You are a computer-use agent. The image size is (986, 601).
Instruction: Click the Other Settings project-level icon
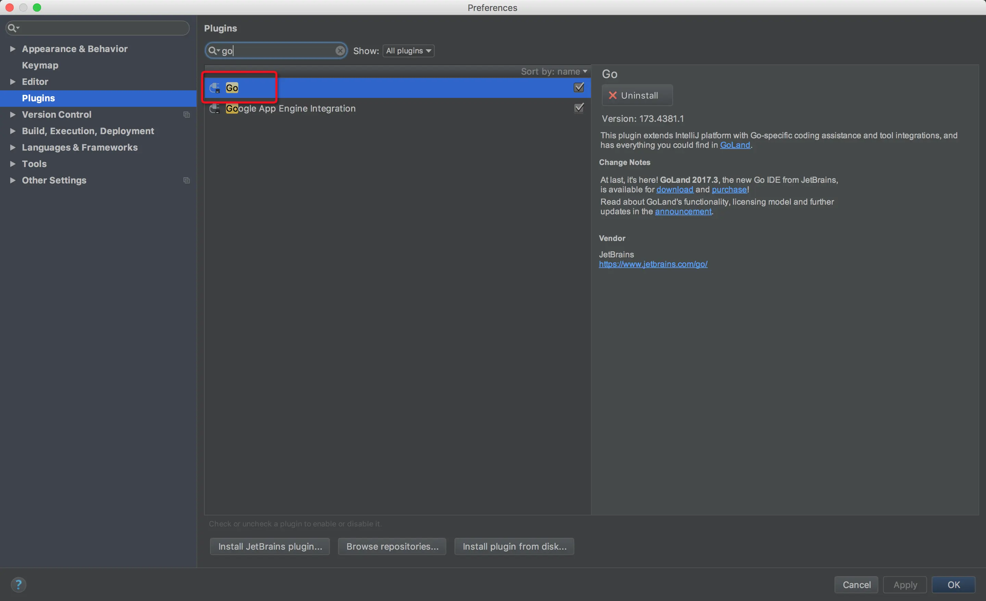pos(187,180)
